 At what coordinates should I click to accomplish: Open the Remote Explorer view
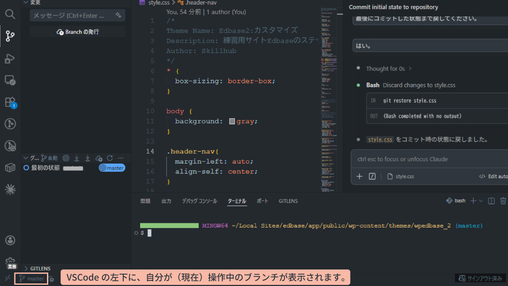coord(10,80)
